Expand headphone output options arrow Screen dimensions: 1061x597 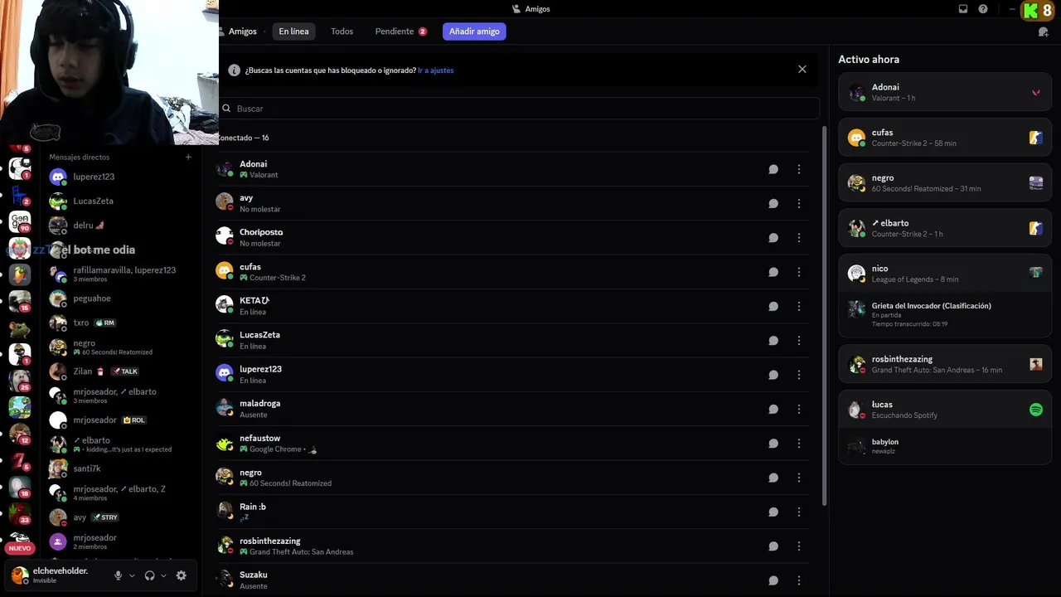[x=163, y=575]
